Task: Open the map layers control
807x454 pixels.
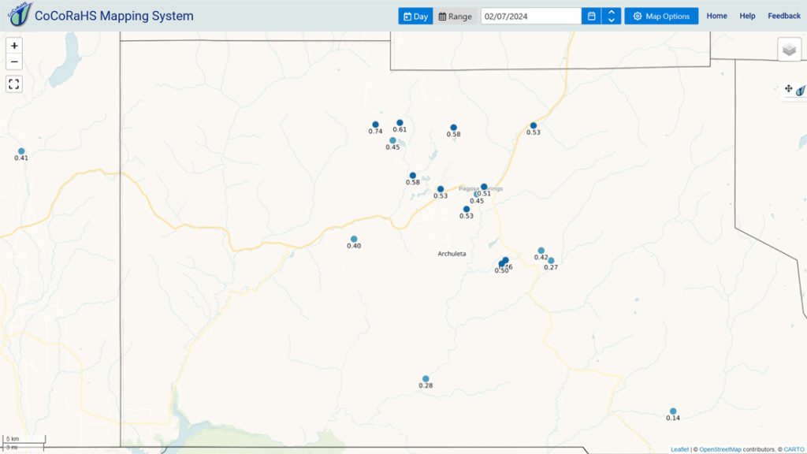Action: 789,50
